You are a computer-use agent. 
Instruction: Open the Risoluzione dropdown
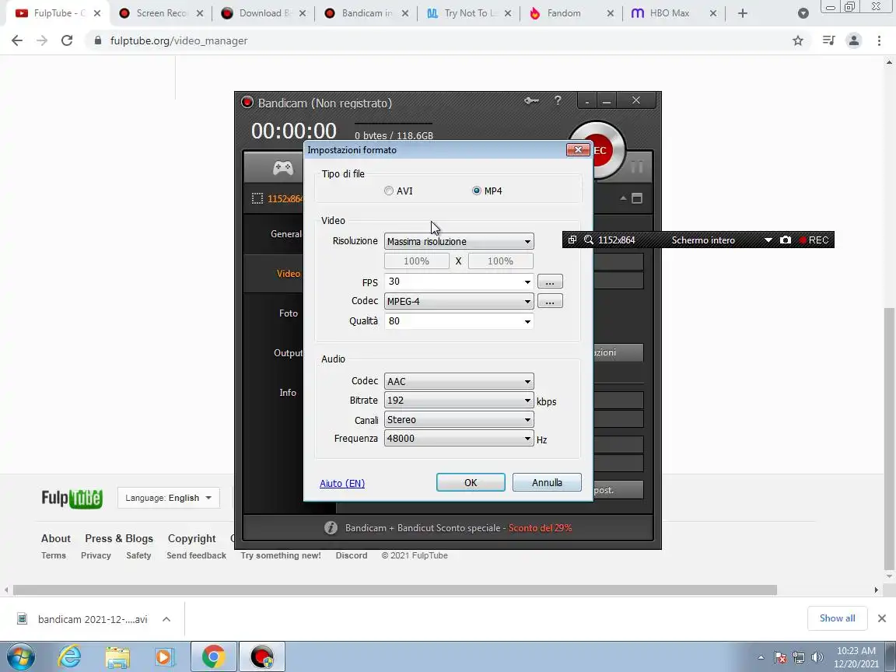click(x=459, y=241)
